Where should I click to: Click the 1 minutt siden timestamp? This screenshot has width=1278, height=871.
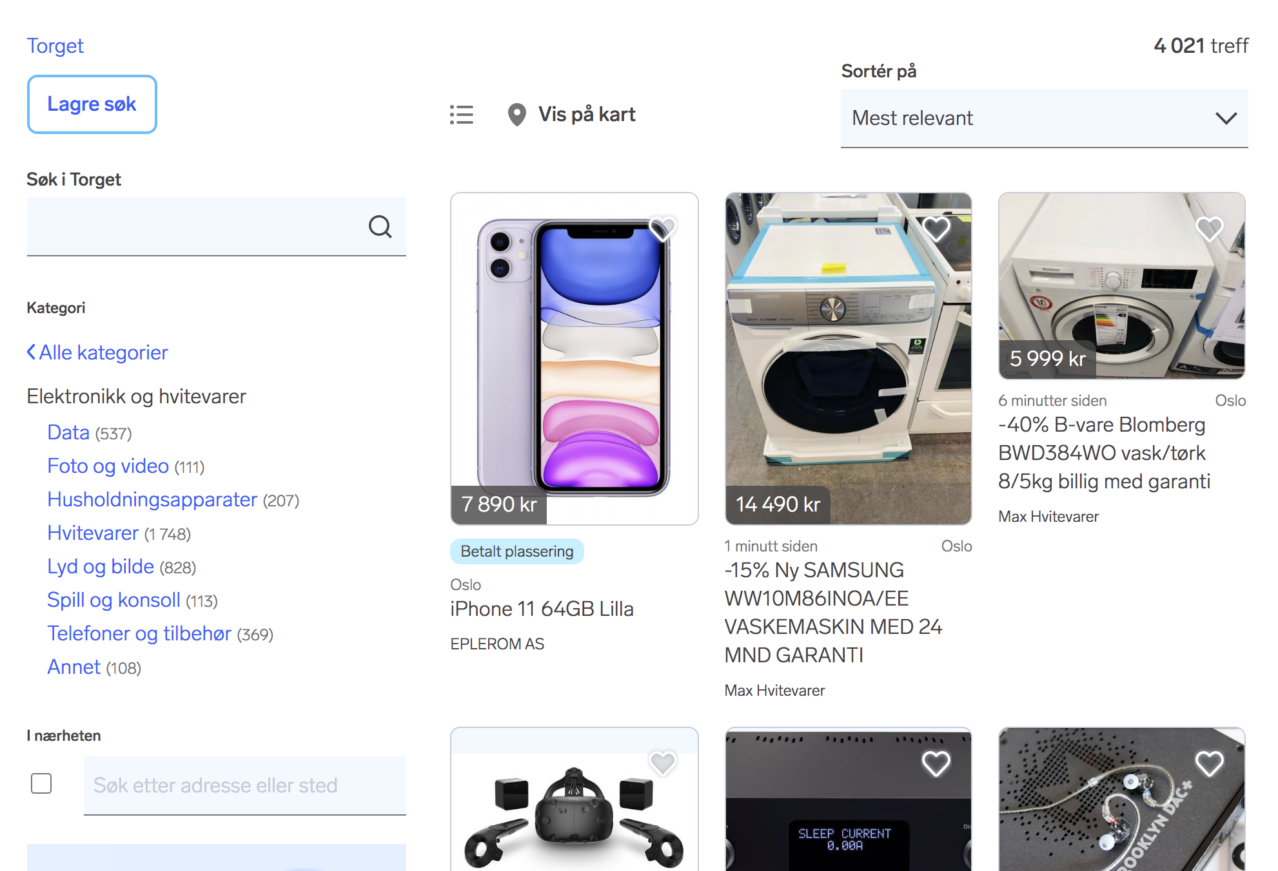[x=771, y=546]
